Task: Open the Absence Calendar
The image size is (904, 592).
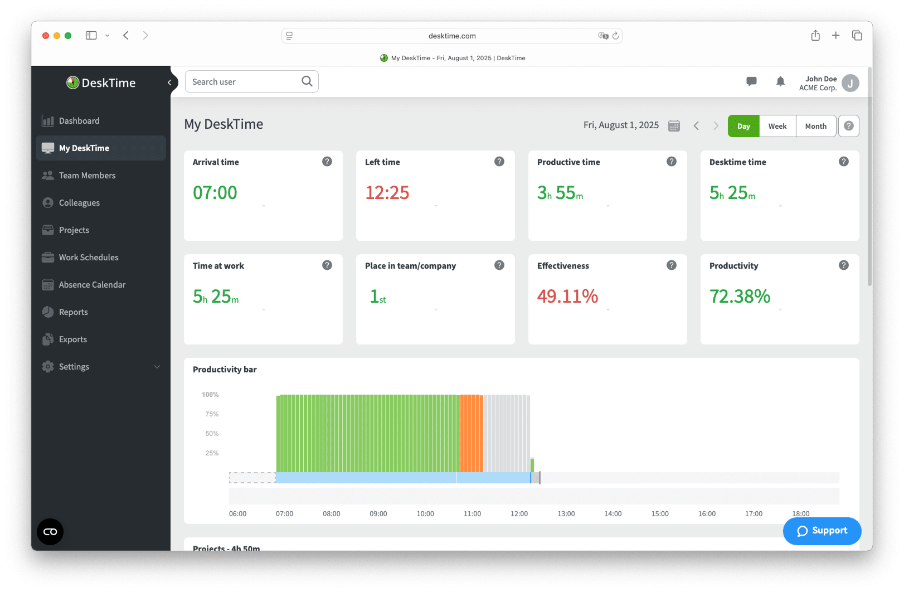Action: [x=100, y=285]
